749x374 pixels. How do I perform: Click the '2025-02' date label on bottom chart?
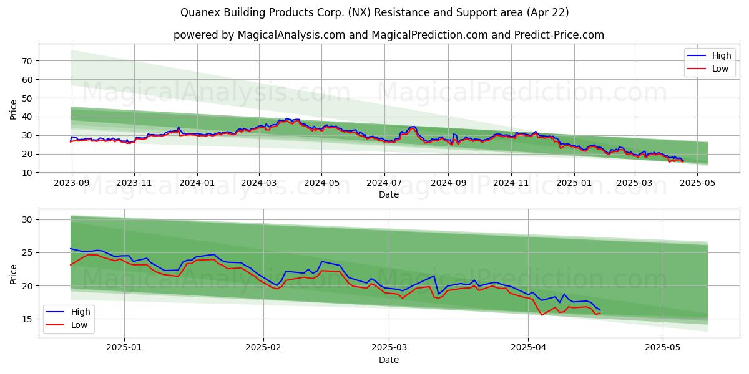pos(263,348)
